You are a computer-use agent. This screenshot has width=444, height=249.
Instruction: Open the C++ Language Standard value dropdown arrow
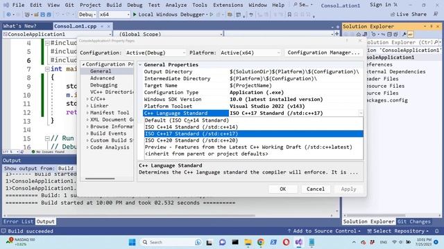click(361, 113)
